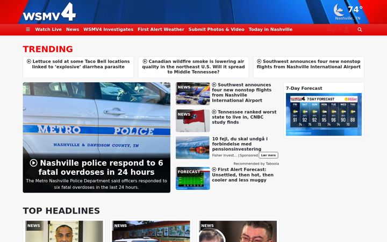Open the 74° Nashville temperature widget
387x242 pixels.
348,12
